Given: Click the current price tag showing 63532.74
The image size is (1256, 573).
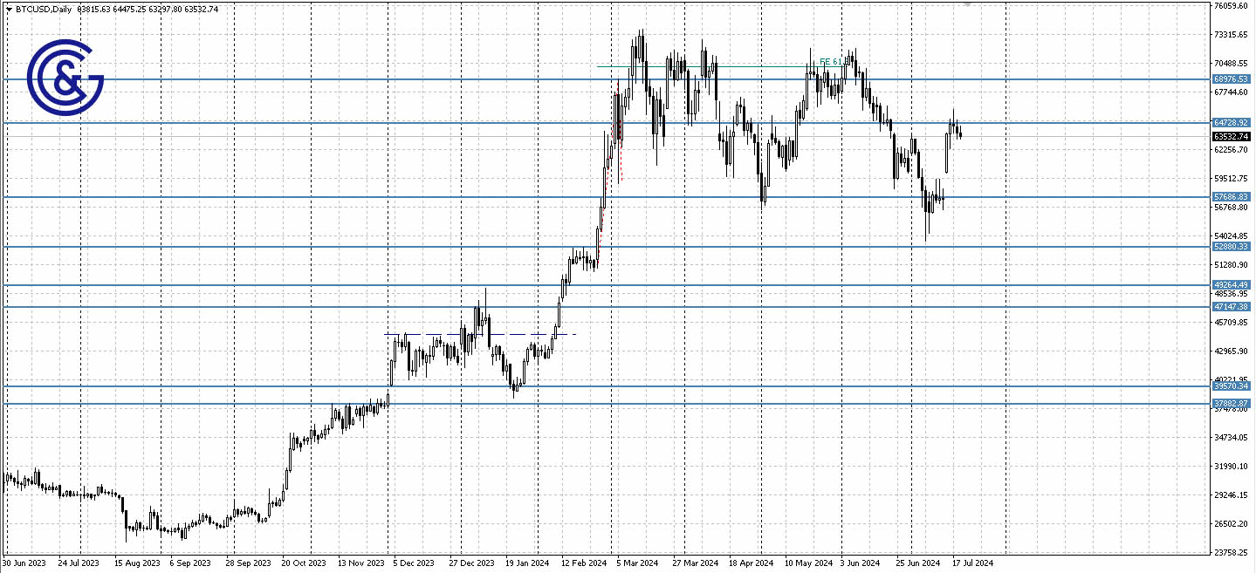Looking at the screenshot, I should (1231, 136).
